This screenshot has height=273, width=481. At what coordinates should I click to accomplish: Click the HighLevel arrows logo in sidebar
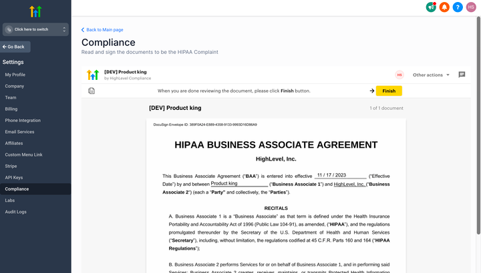click(35, 11)
